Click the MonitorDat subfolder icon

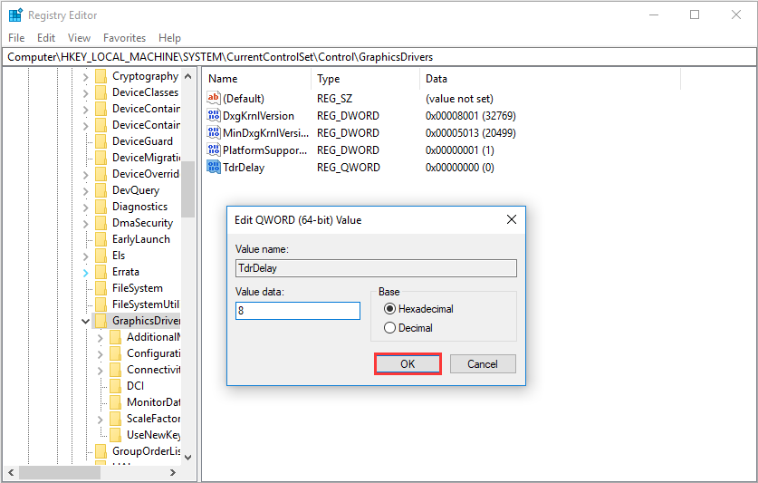point(116,402)
